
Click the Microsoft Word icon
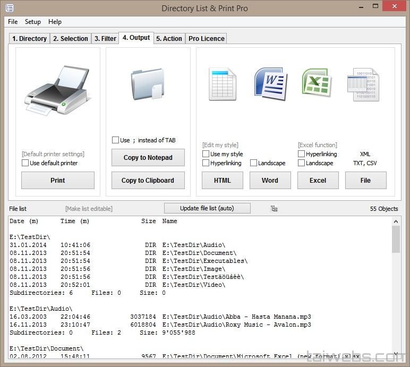(270, 83)
